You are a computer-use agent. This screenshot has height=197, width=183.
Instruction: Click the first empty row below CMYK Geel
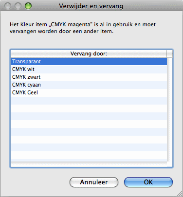(x=89, y=101)
